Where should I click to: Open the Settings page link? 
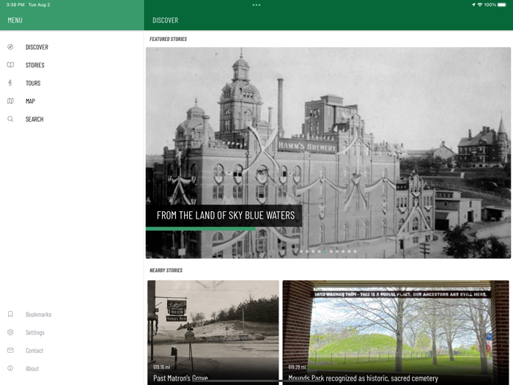35,333
